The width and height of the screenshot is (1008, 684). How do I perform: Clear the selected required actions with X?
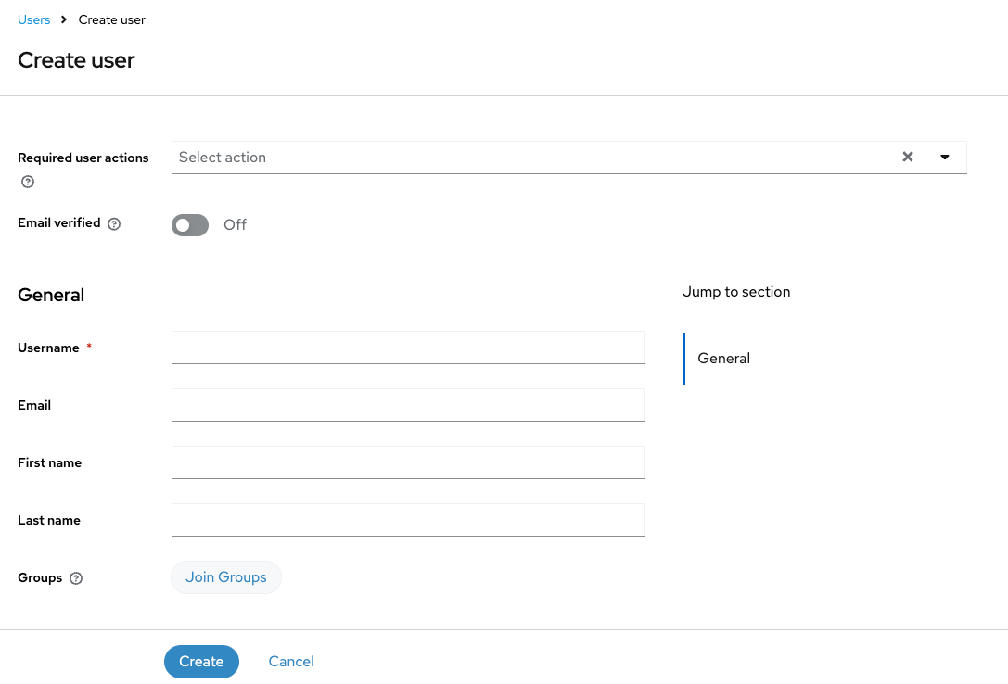click(x=907, y=157)
